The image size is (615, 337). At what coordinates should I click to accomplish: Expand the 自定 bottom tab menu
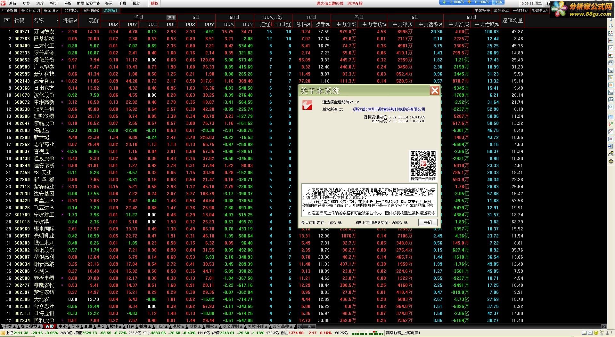[x=162, y=326]
